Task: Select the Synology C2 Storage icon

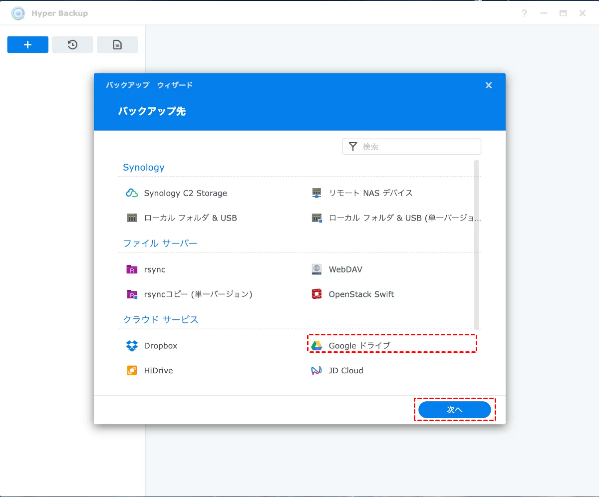Action: pos(132,193)
